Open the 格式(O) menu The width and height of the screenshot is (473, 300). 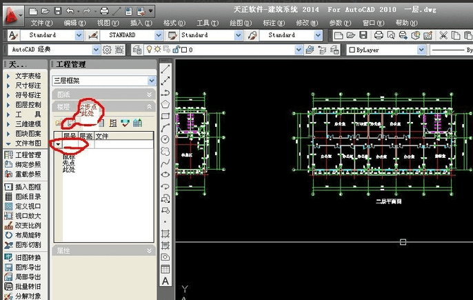(x=174, y=23)
